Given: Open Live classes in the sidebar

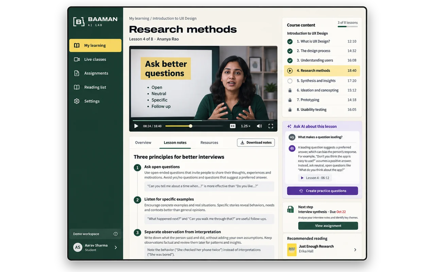Looking at the screenshot, I should click(x=95, y=60).
